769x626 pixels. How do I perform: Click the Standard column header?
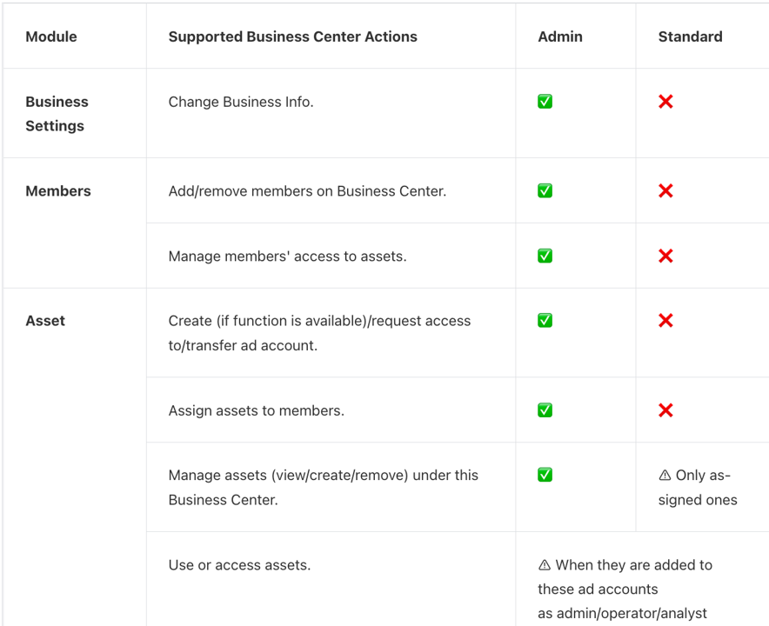(690, 37)
